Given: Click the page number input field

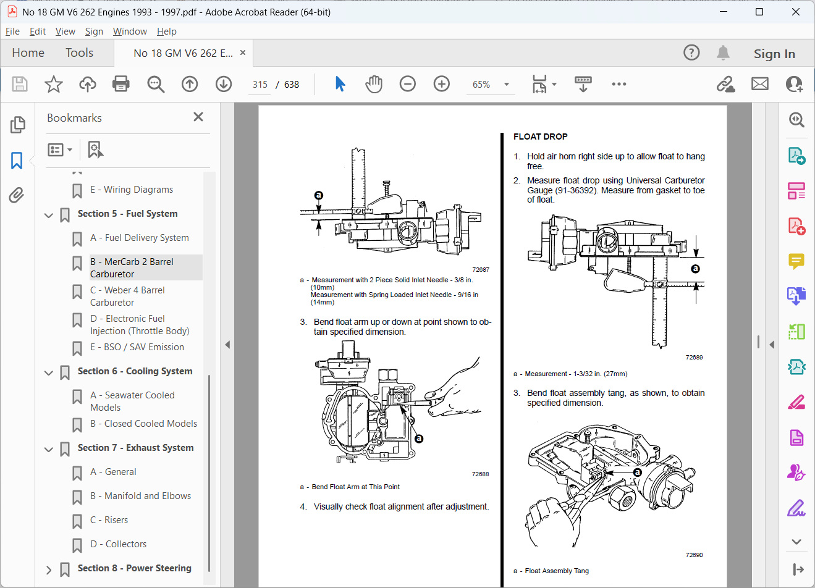Looking at the screenshot, I should pyautogui.click(x=260, y=85).
